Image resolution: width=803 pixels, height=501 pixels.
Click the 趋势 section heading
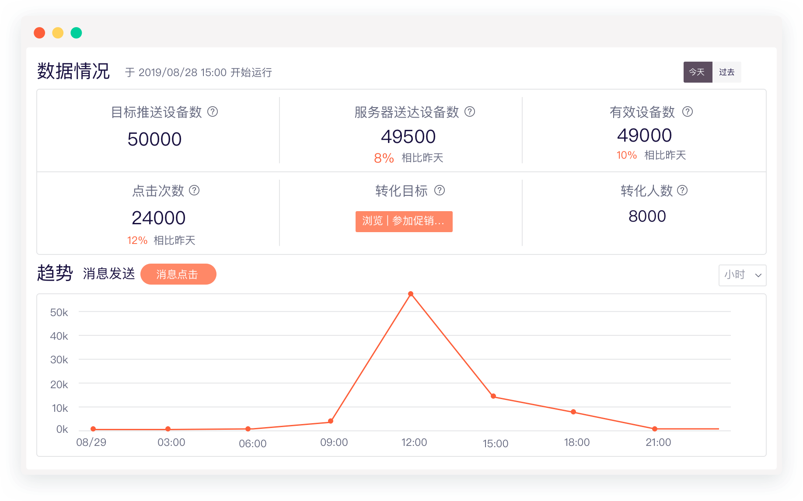(x=54, y=273)
